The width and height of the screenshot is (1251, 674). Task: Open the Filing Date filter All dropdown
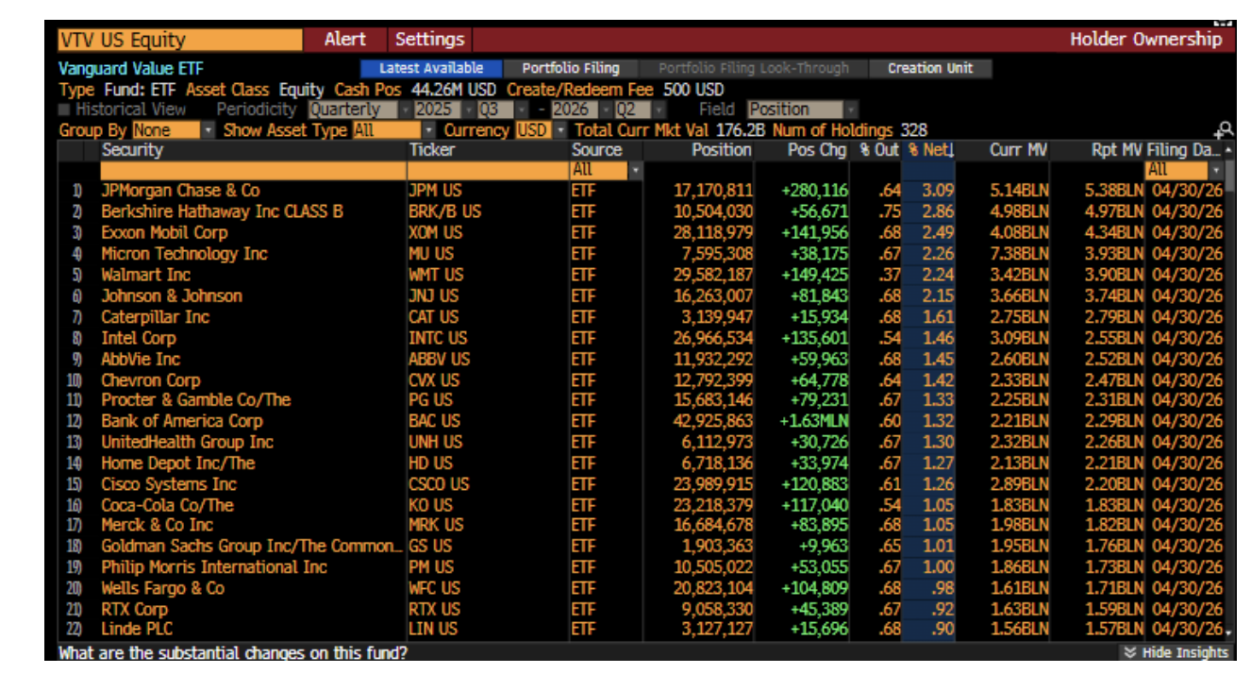click(x=1183, y=171)
